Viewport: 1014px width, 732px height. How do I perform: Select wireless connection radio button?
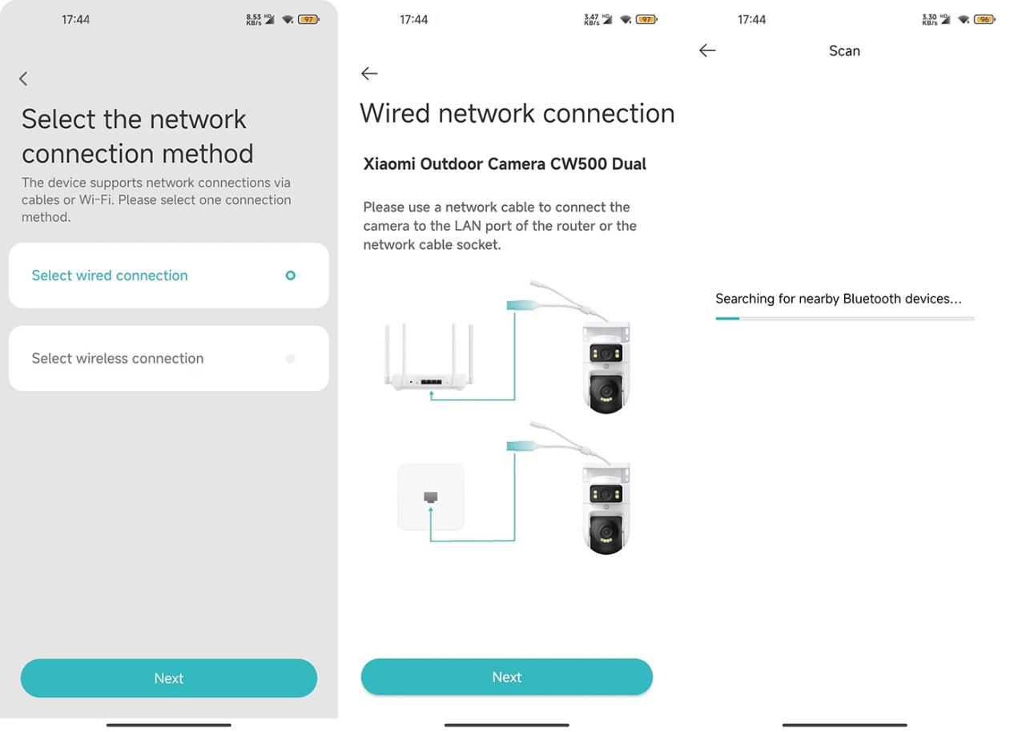click(x=291, y=358)
